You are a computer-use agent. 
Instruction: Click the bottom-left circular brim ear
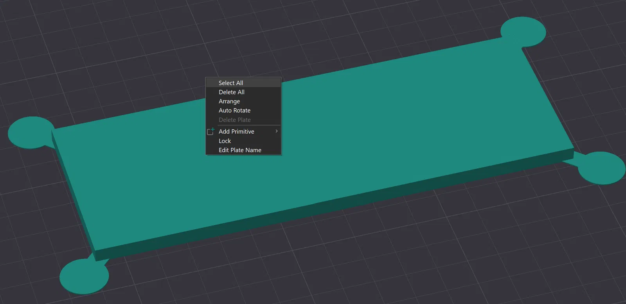[x=84, y=277]
